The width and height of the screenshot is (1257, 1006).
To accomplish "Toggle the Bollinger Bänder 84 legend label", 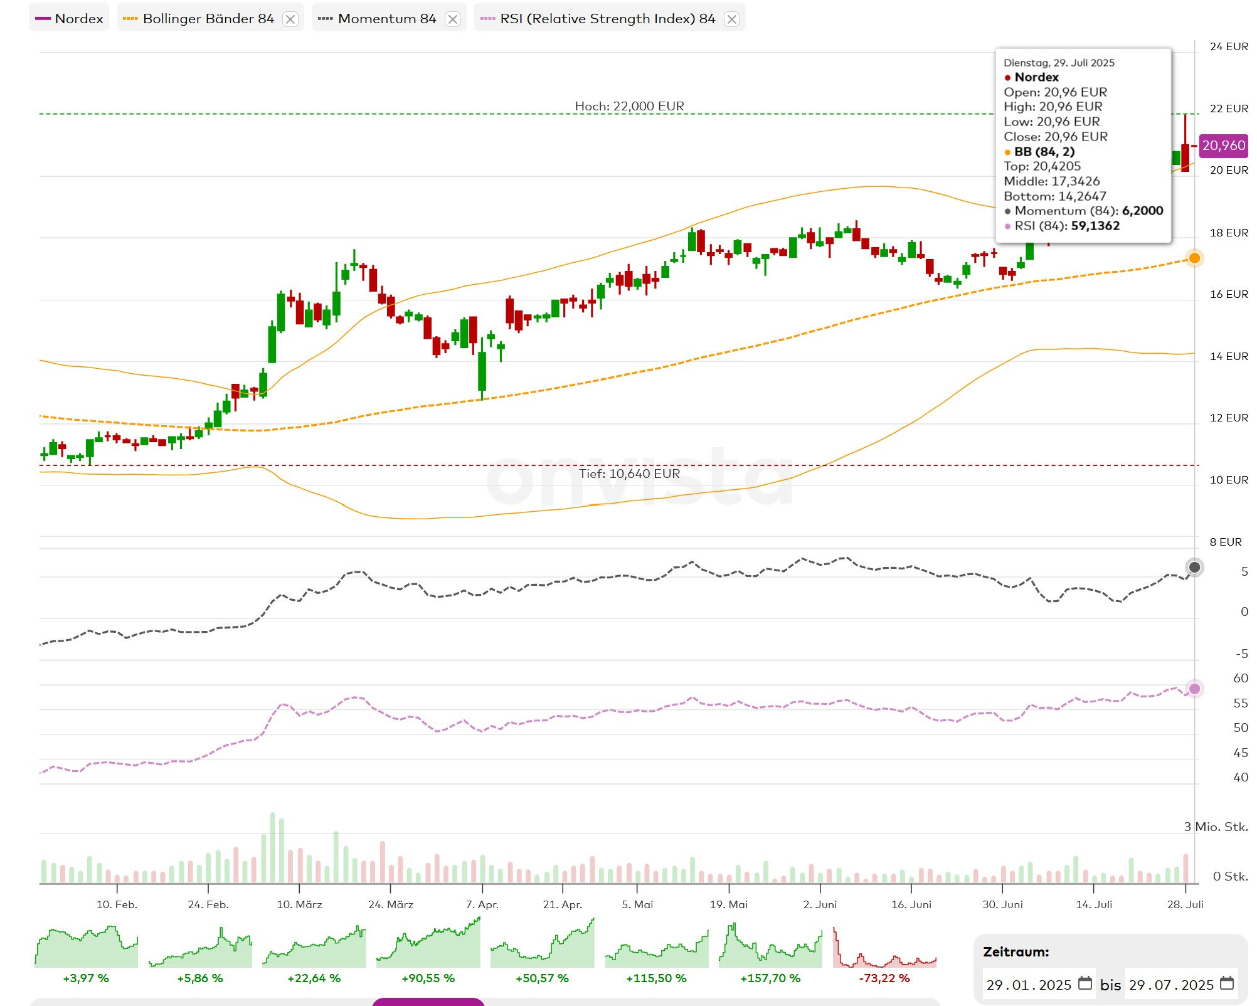I will point(208,18).
